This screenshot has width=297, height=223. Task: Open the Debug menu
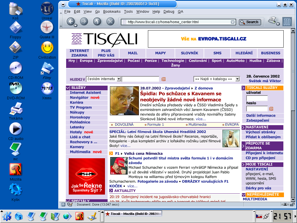coord(169,12)
